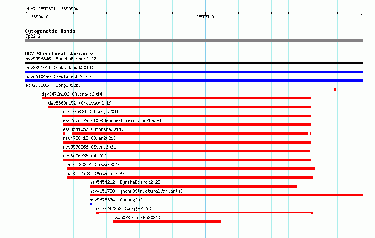
Task: Click the right red end square of esv2742353
Action: 312,213
